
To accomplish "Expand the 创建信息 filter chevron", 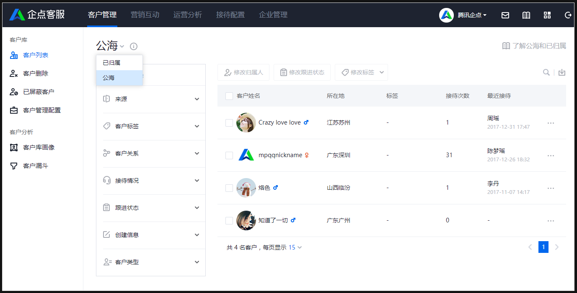I will pyautogui.click(x=197, y=235).
